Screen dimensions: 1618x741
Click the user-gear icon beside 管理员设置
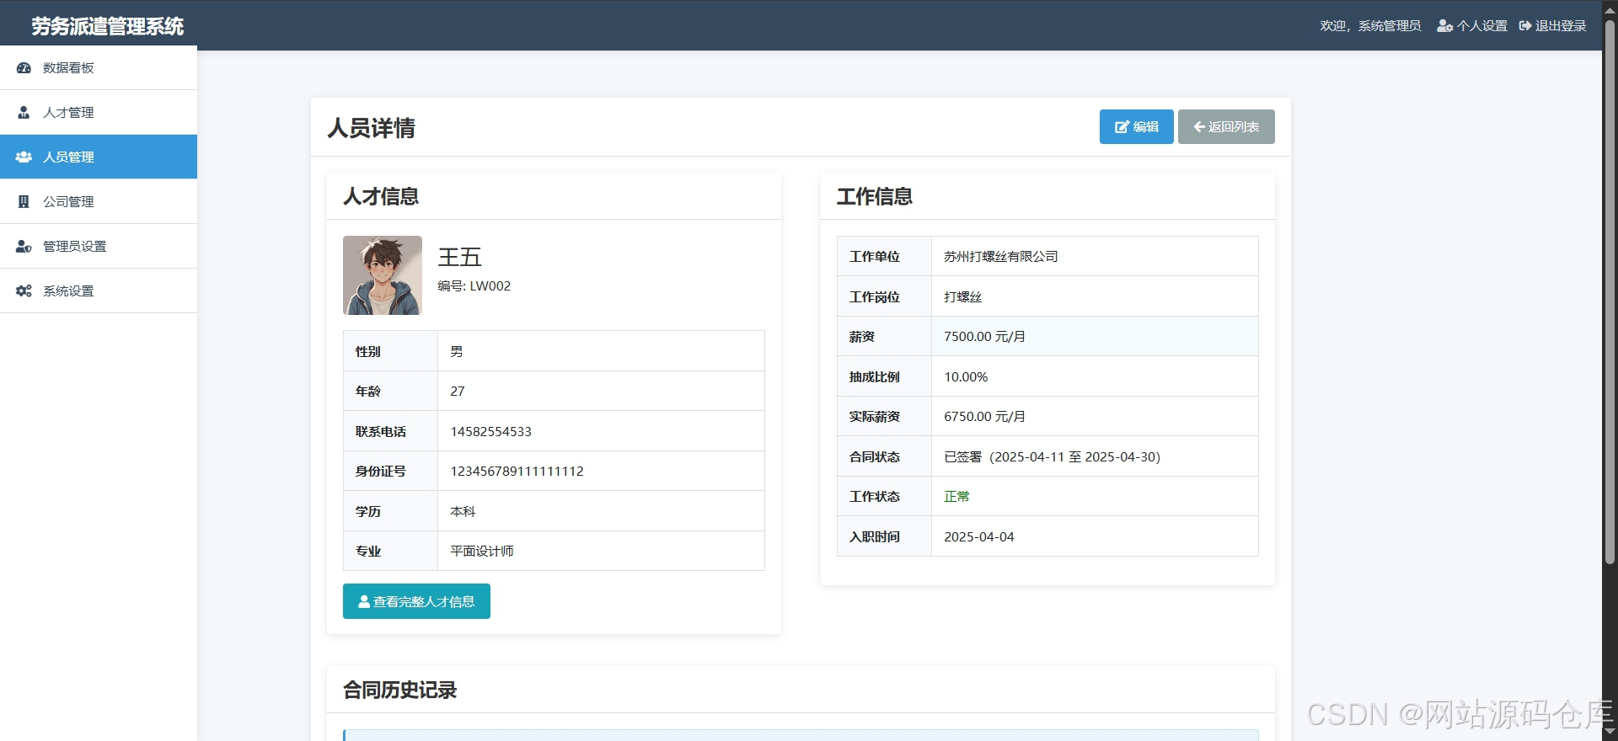click(x=24, y=246)
